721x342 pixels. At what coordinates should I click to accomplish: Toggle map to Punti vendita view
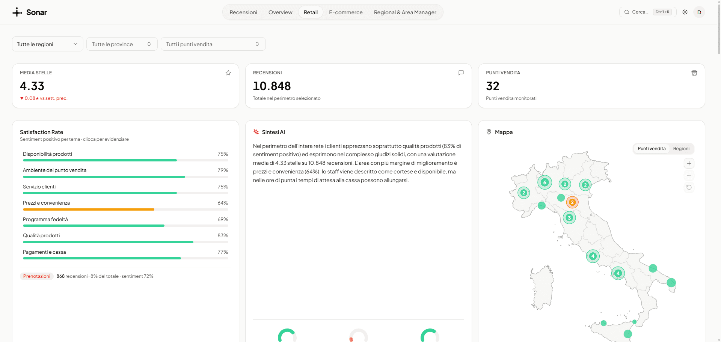(652, 149)
